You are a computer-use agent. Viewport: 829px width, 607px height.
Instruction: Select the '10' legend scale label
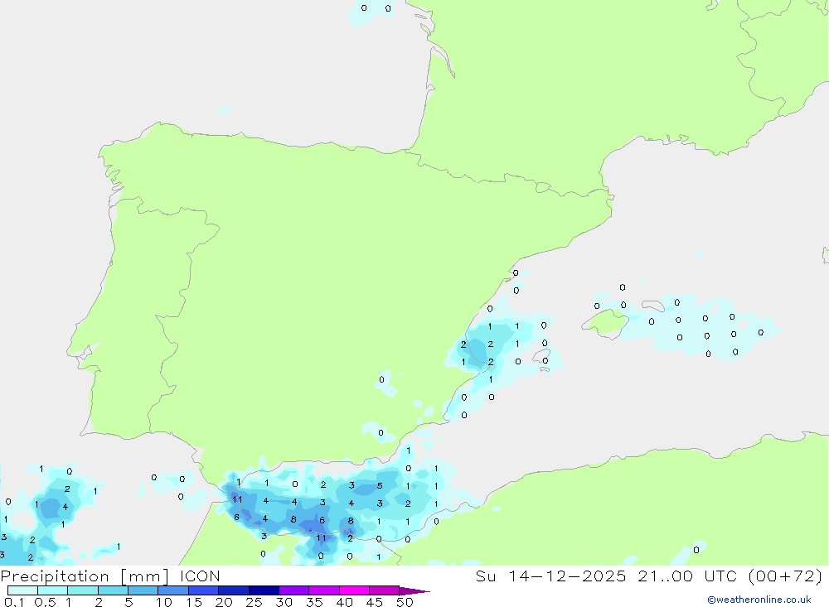click(x=164, y=602)
